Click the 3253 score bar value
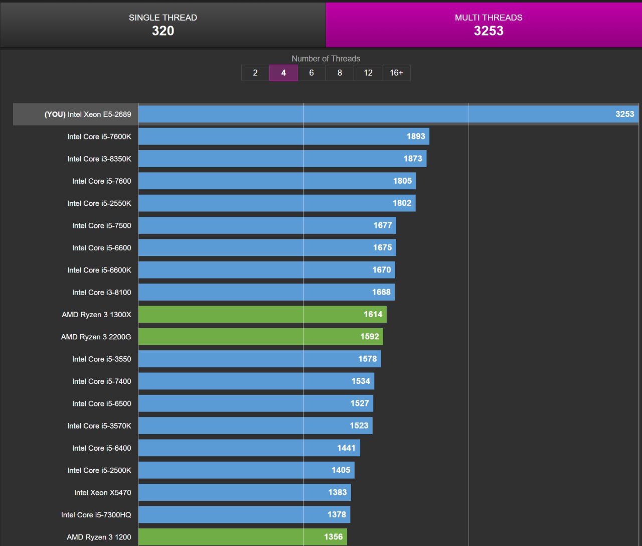642x546 pixels. 625,114
